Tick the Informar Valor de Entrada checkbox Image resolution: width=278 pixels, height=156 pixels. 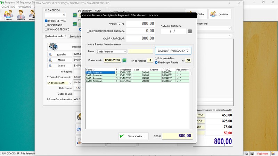[88, 31]
